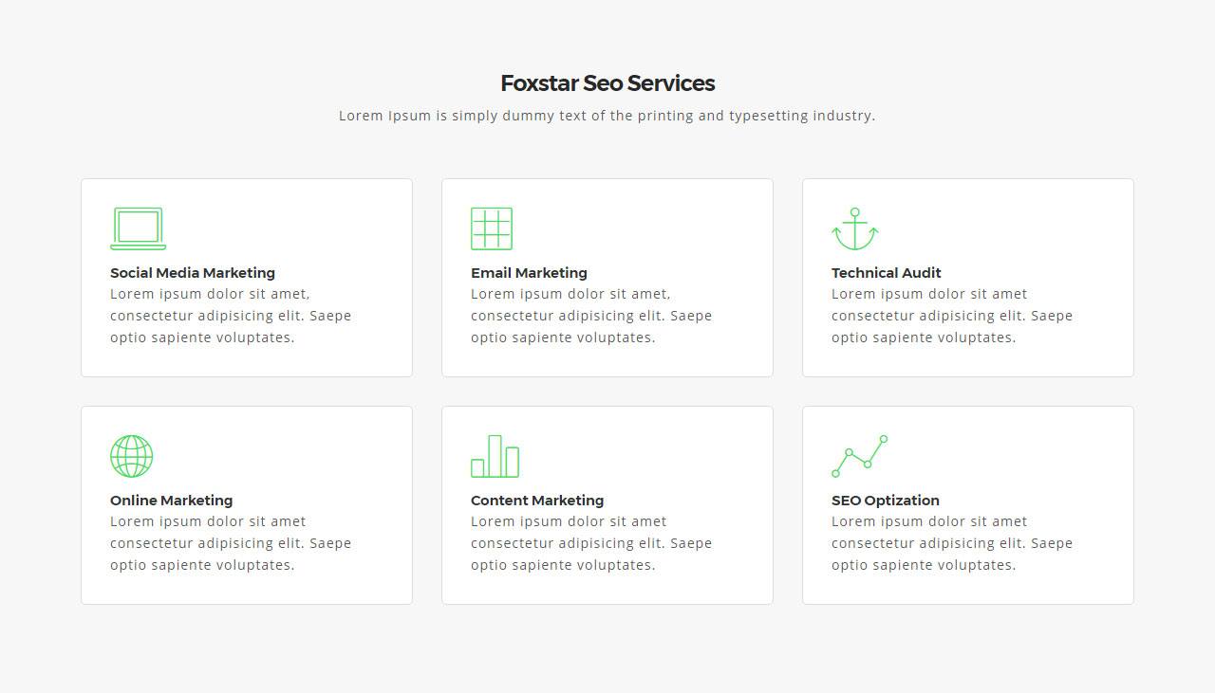Viewport: 1215px width, 693px height.
Task: Click the description paragraph under Email Marketing
Action: pyautogui.click(x=591, y=316)
